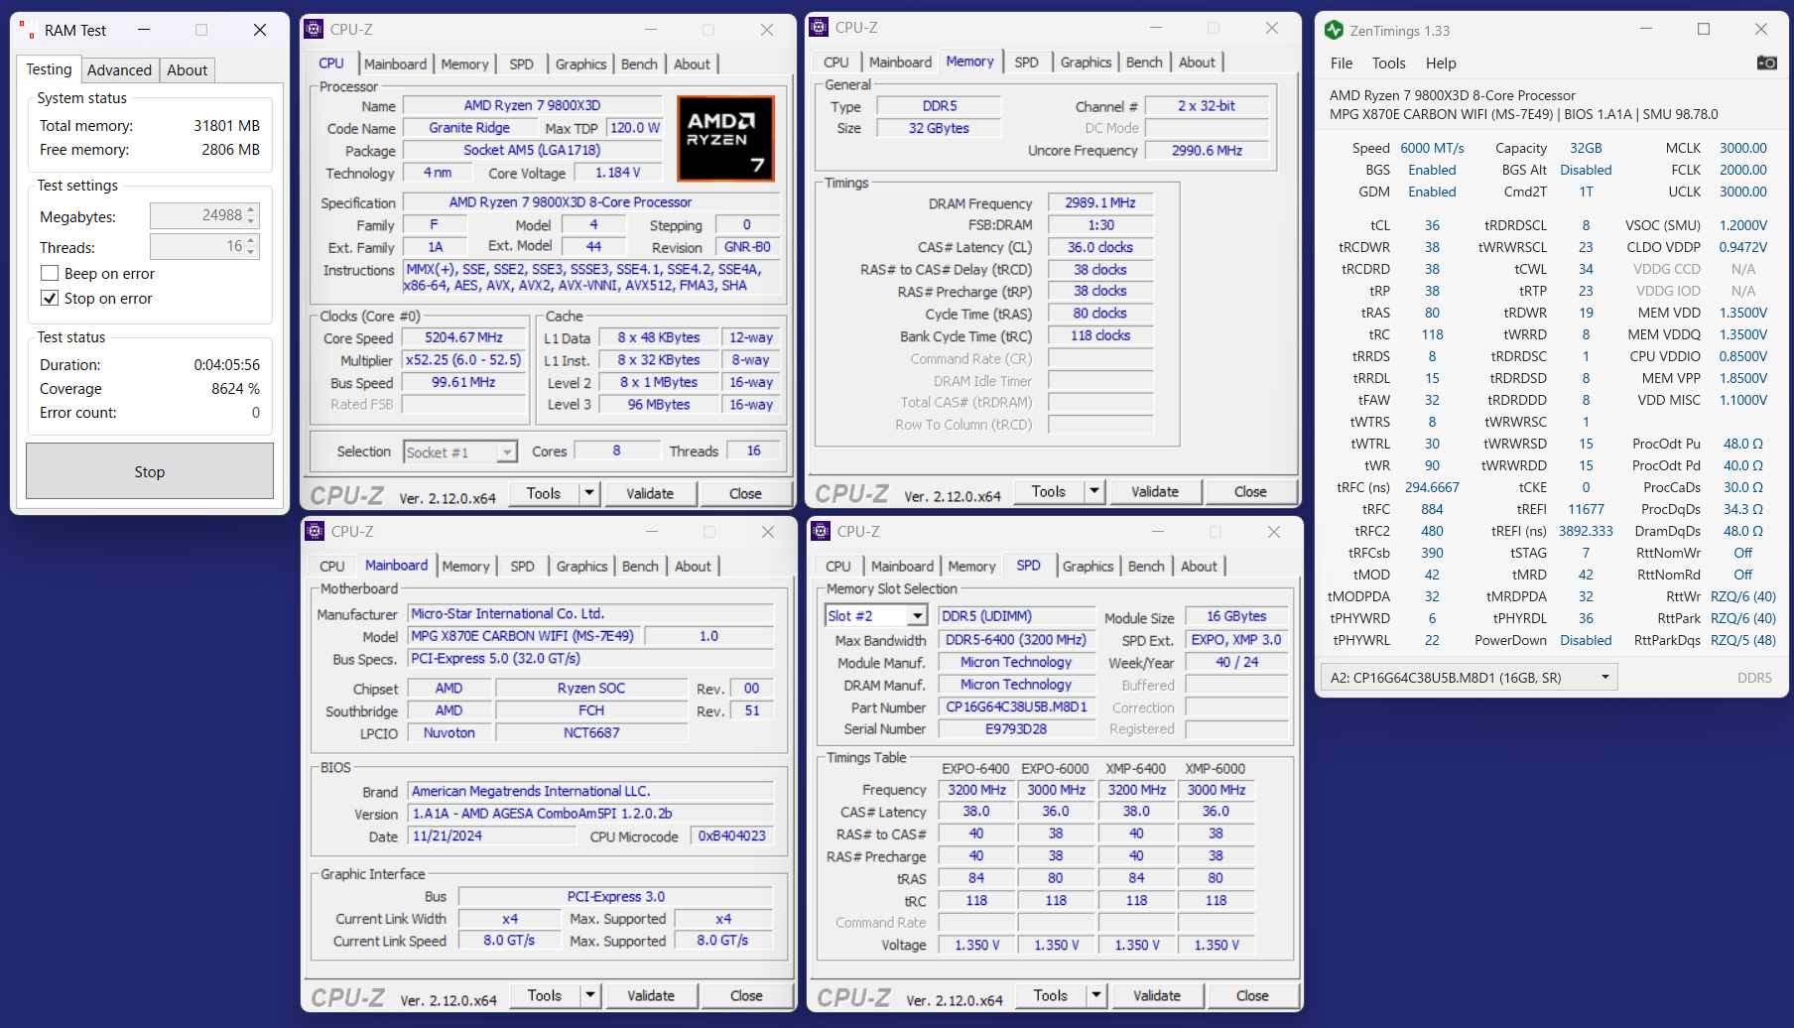Click CPU-Z icon in the Mainboard tab window
This screenshot has height=1028, width=1794.
[x=315, y=532]
